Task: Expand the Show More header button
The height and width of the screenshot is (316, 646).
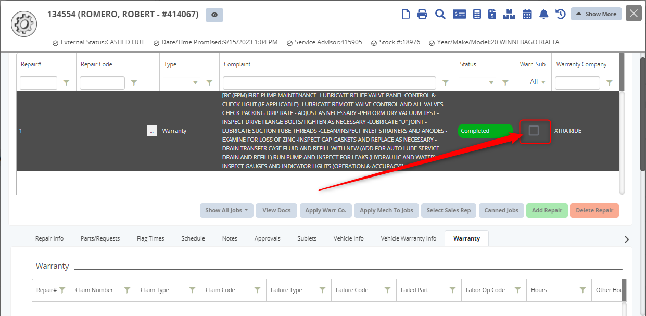Action: 596,14
